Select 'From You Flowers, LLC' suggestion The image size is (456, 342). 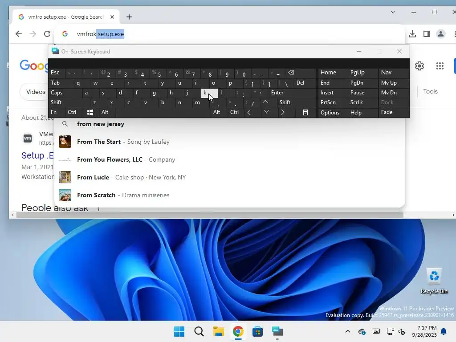pyautogui.click(x=230, y=159)
